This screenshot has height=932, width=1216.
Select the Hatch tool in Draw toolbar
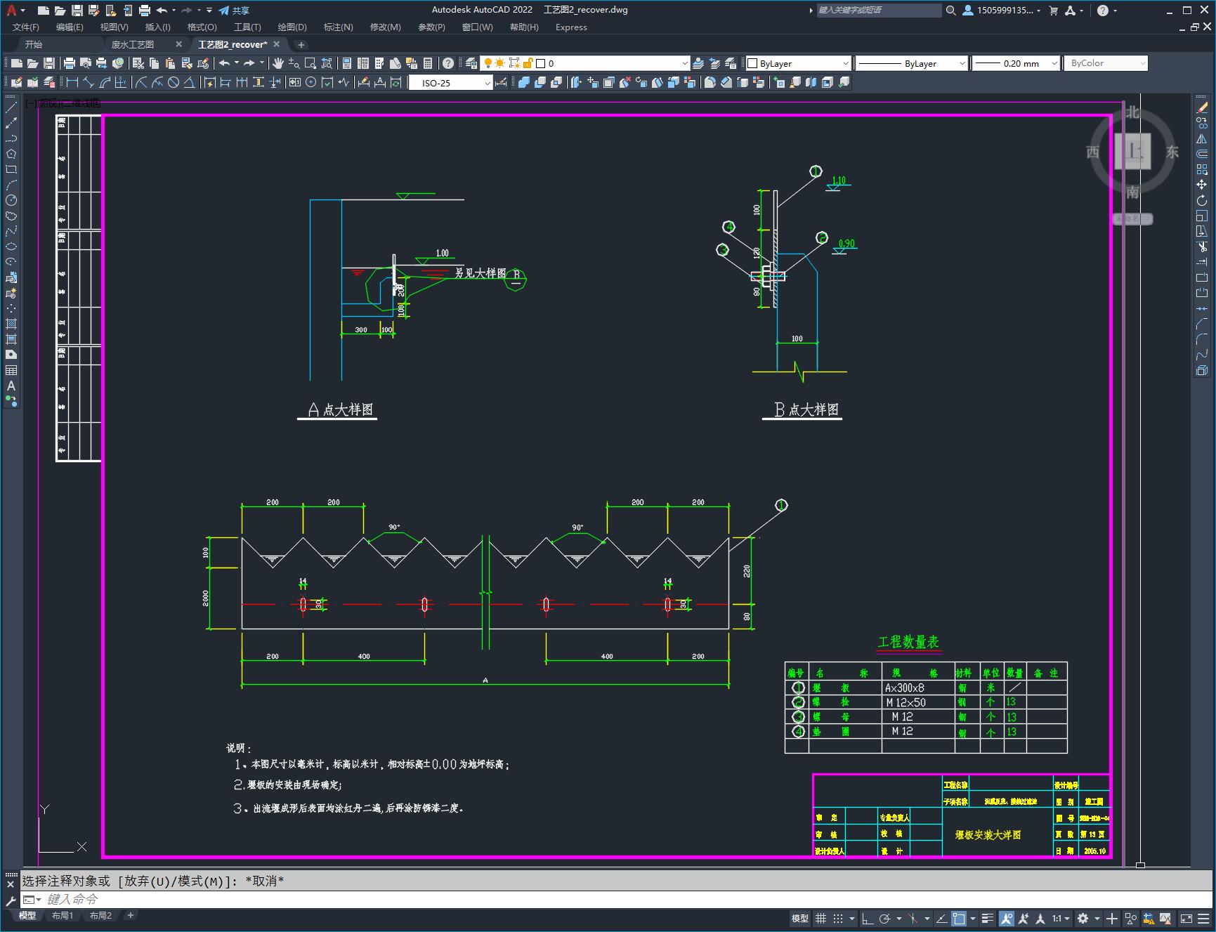point(11,324)
